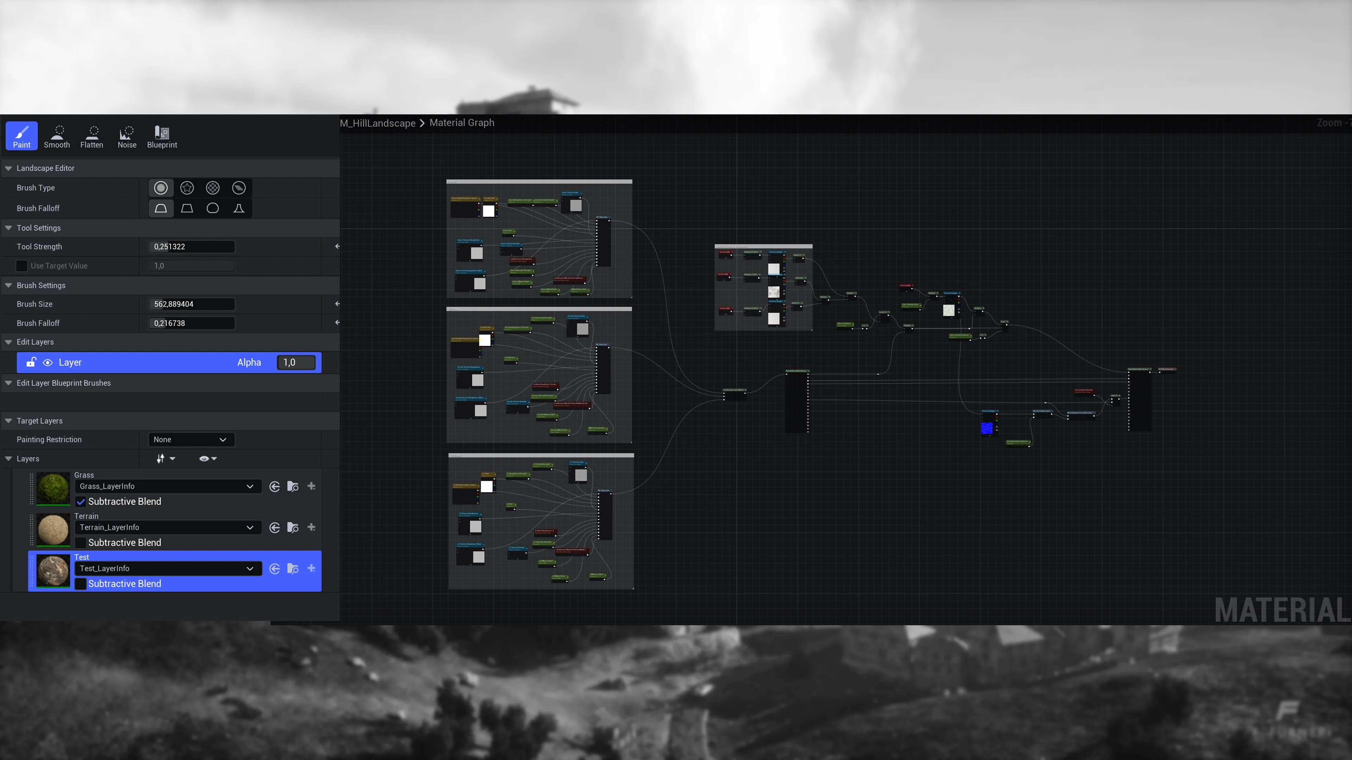Select the Smooth landscape tool
This screenshot has width=1352, height=760.
pos(57,137)
